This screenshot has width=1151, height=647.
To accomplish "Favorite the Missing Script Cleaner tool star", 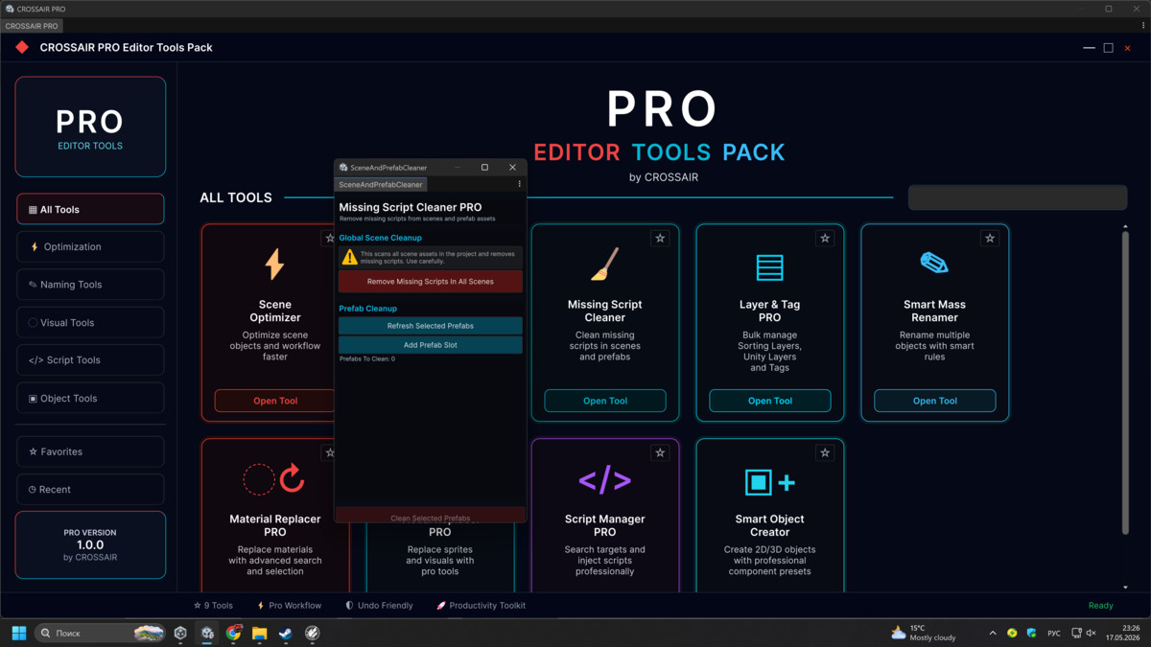I will (x=660, y=238).
